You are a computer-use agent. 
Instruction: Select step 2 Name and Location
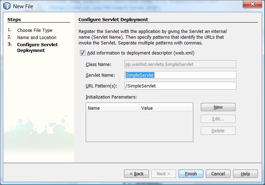click(x=37, y=37)
